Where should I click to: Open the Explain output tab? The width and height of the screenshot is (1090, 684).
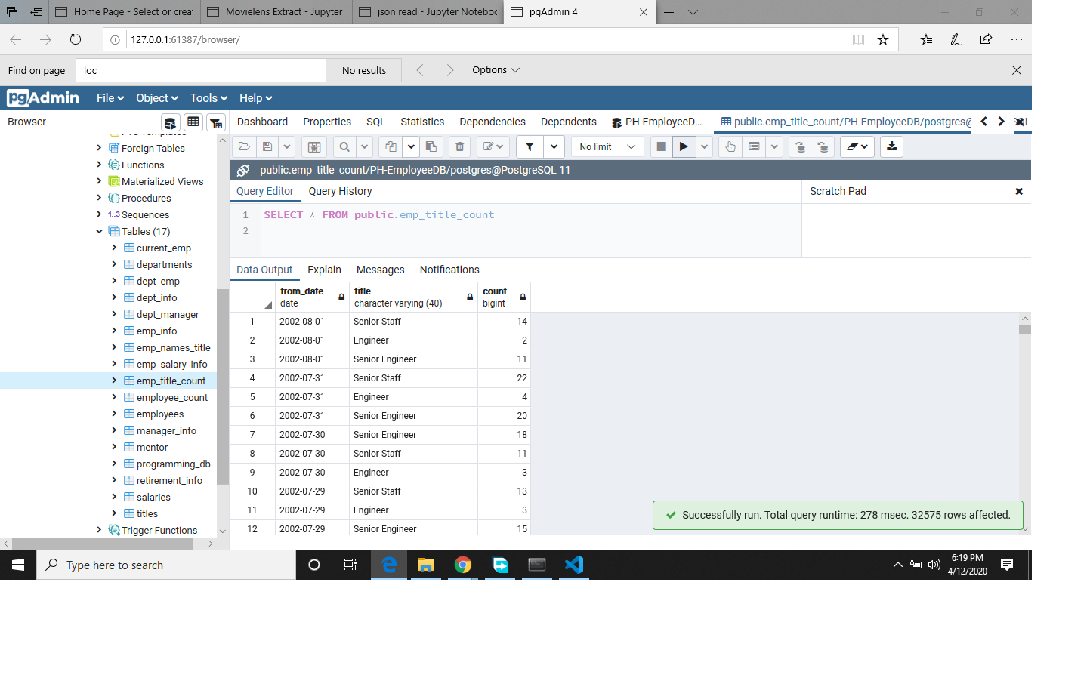[x=324, y=270]
